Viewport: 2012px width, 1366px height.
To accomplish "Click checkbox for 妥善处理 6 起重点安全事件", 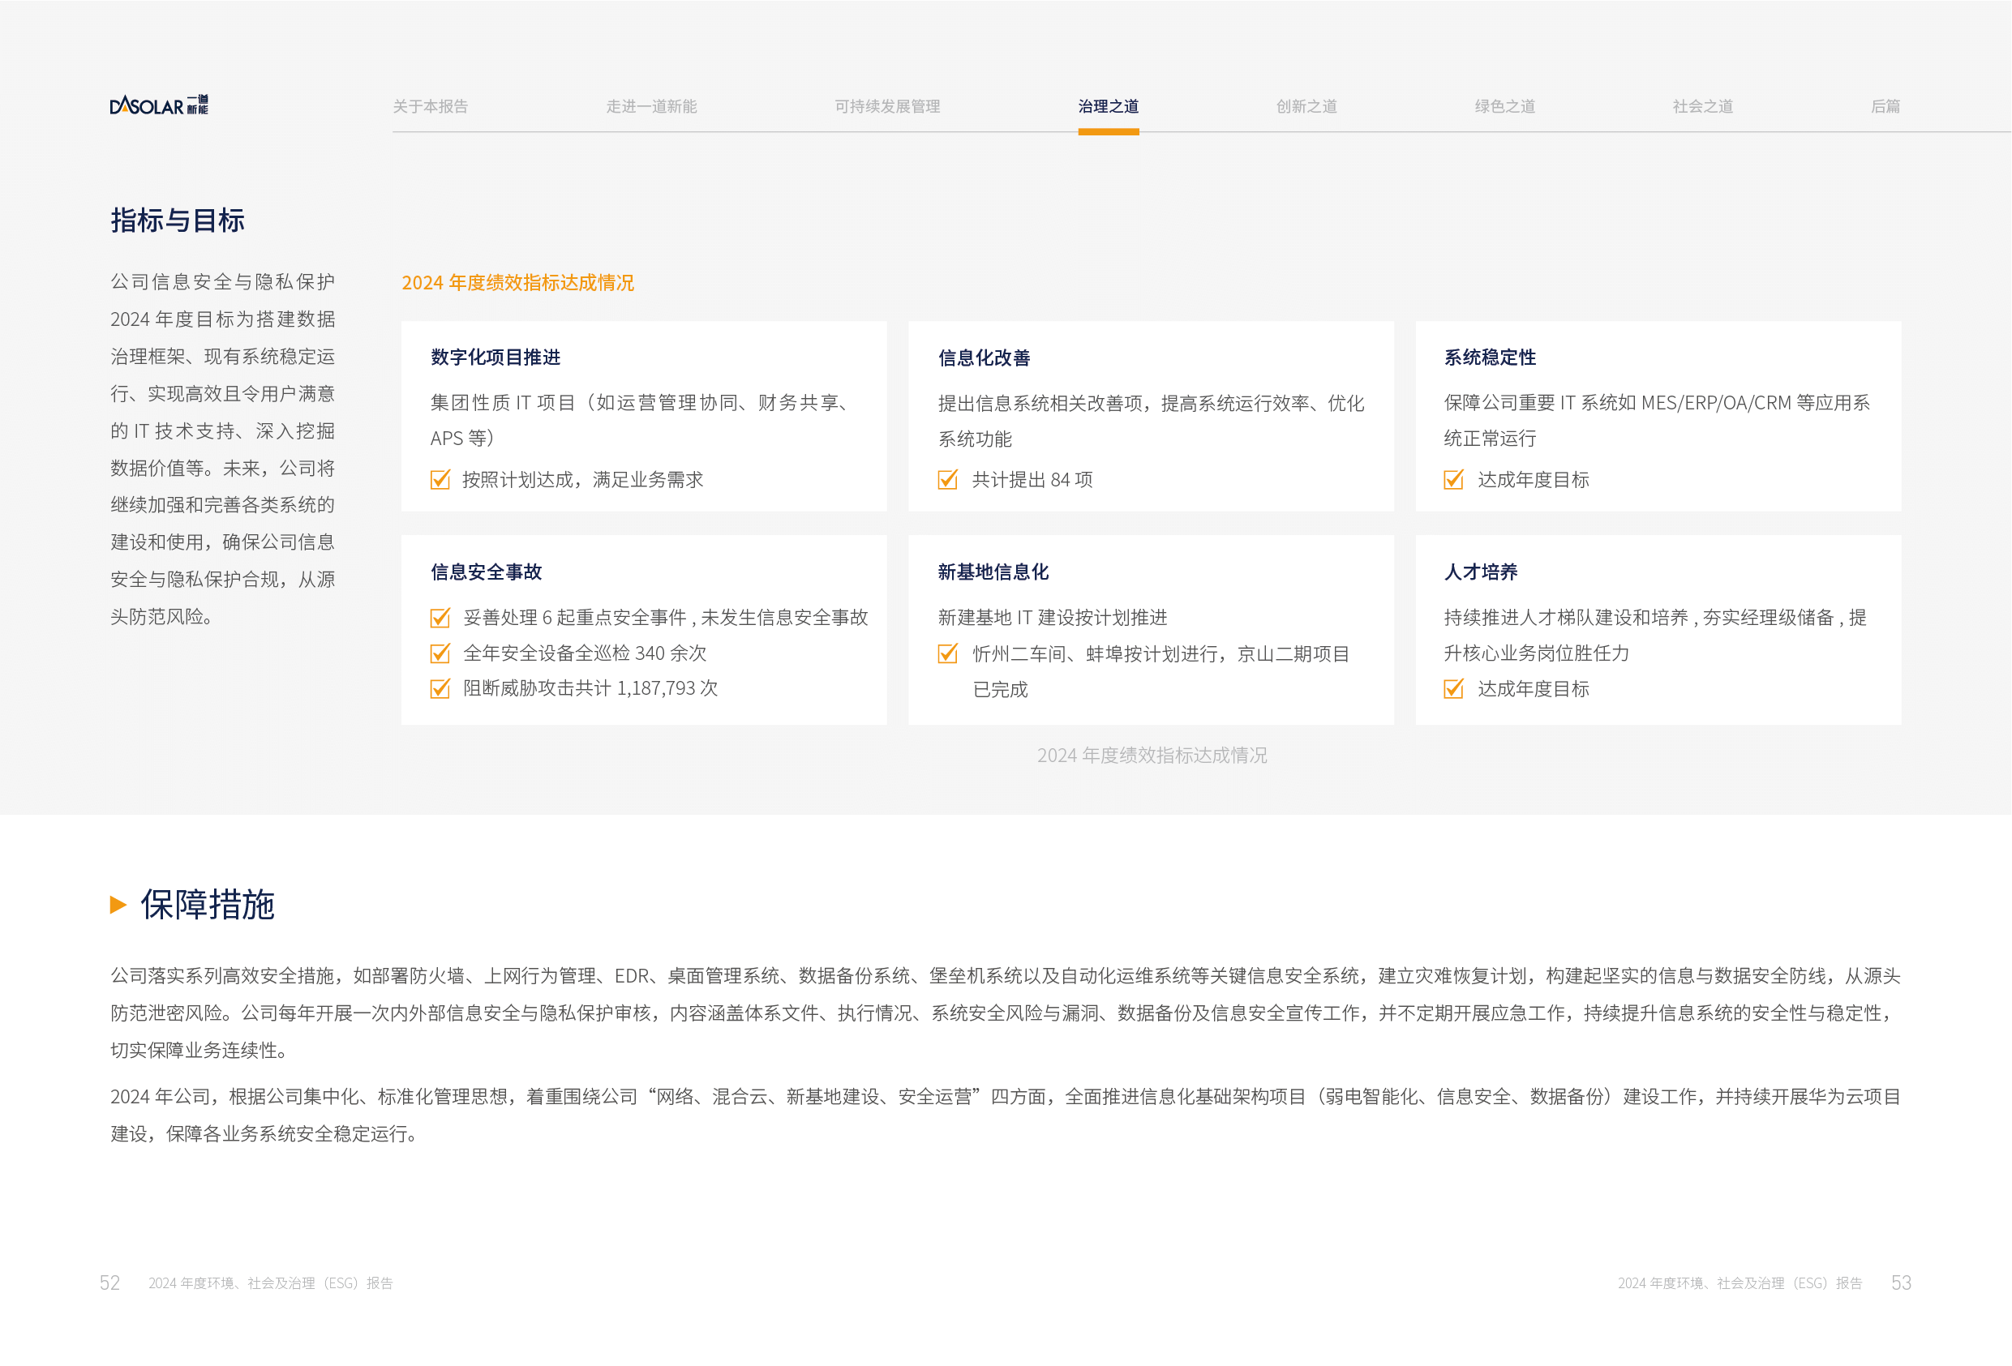I will (440, 617).
